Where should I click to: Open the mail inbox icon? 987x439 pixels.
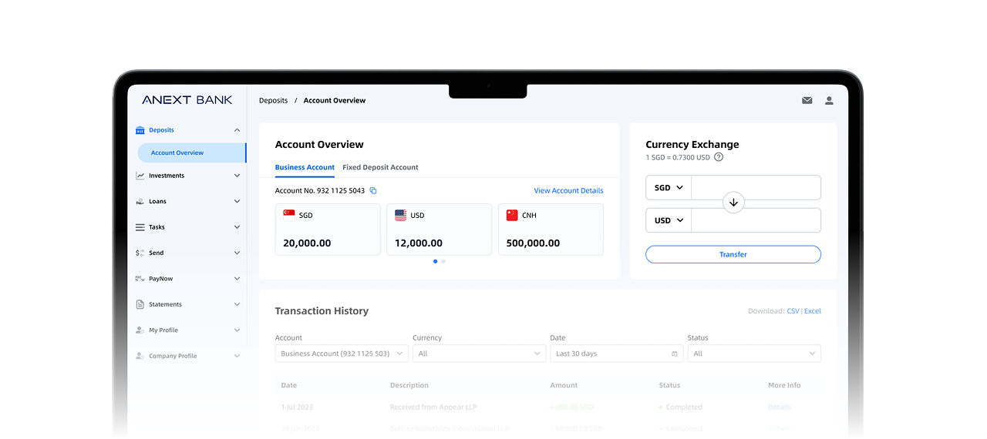[807, 100]
